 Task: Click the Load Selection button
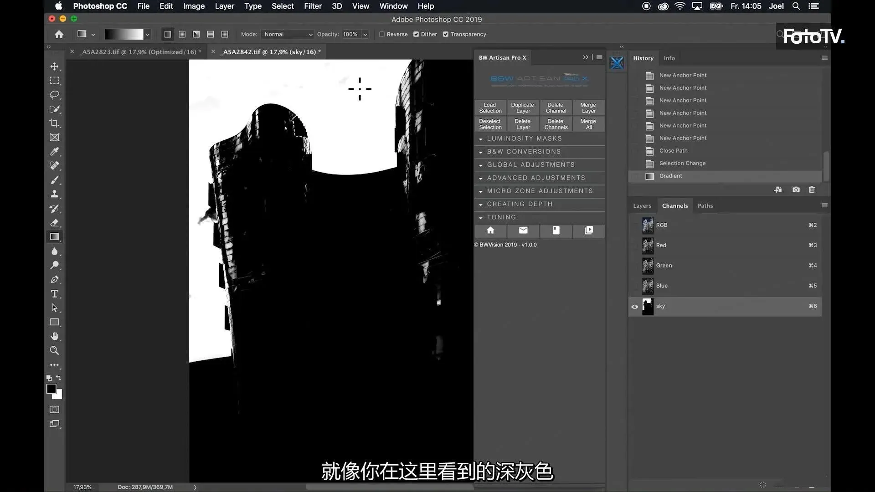(490, 108)
